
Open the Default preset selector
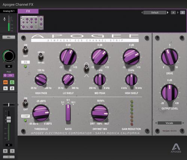tap(155, 13)
